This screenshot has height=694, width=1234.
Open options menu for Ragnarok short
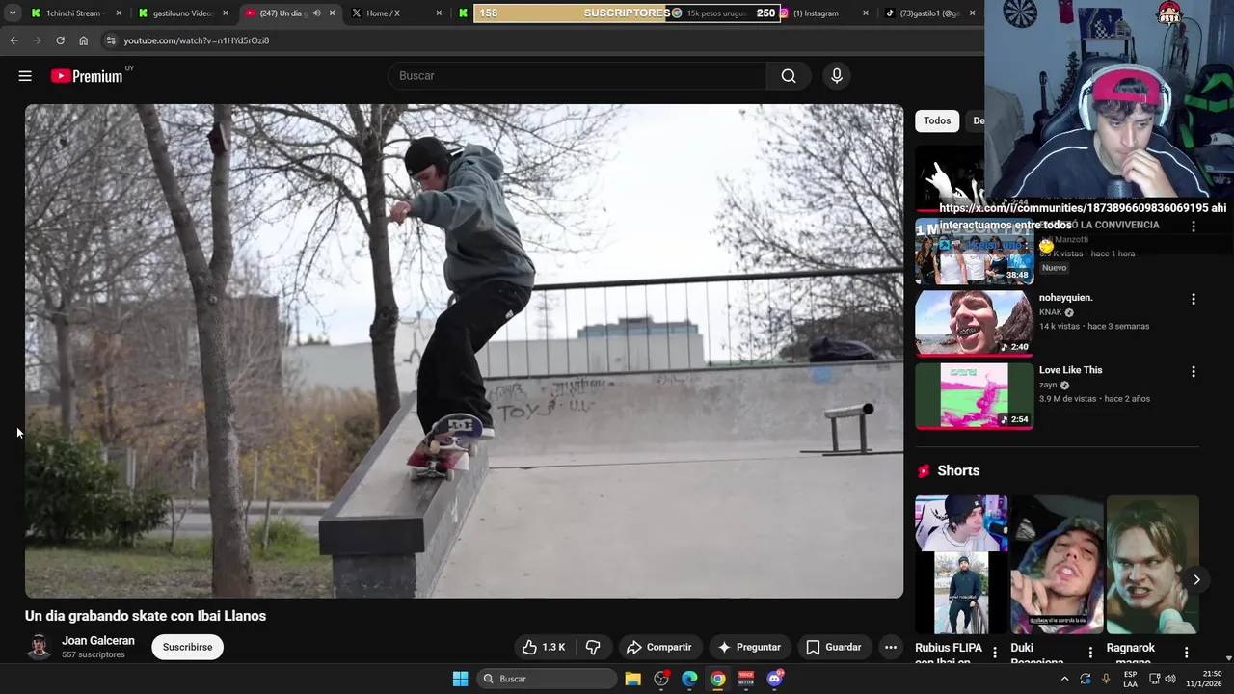[x=1187, y=653]
